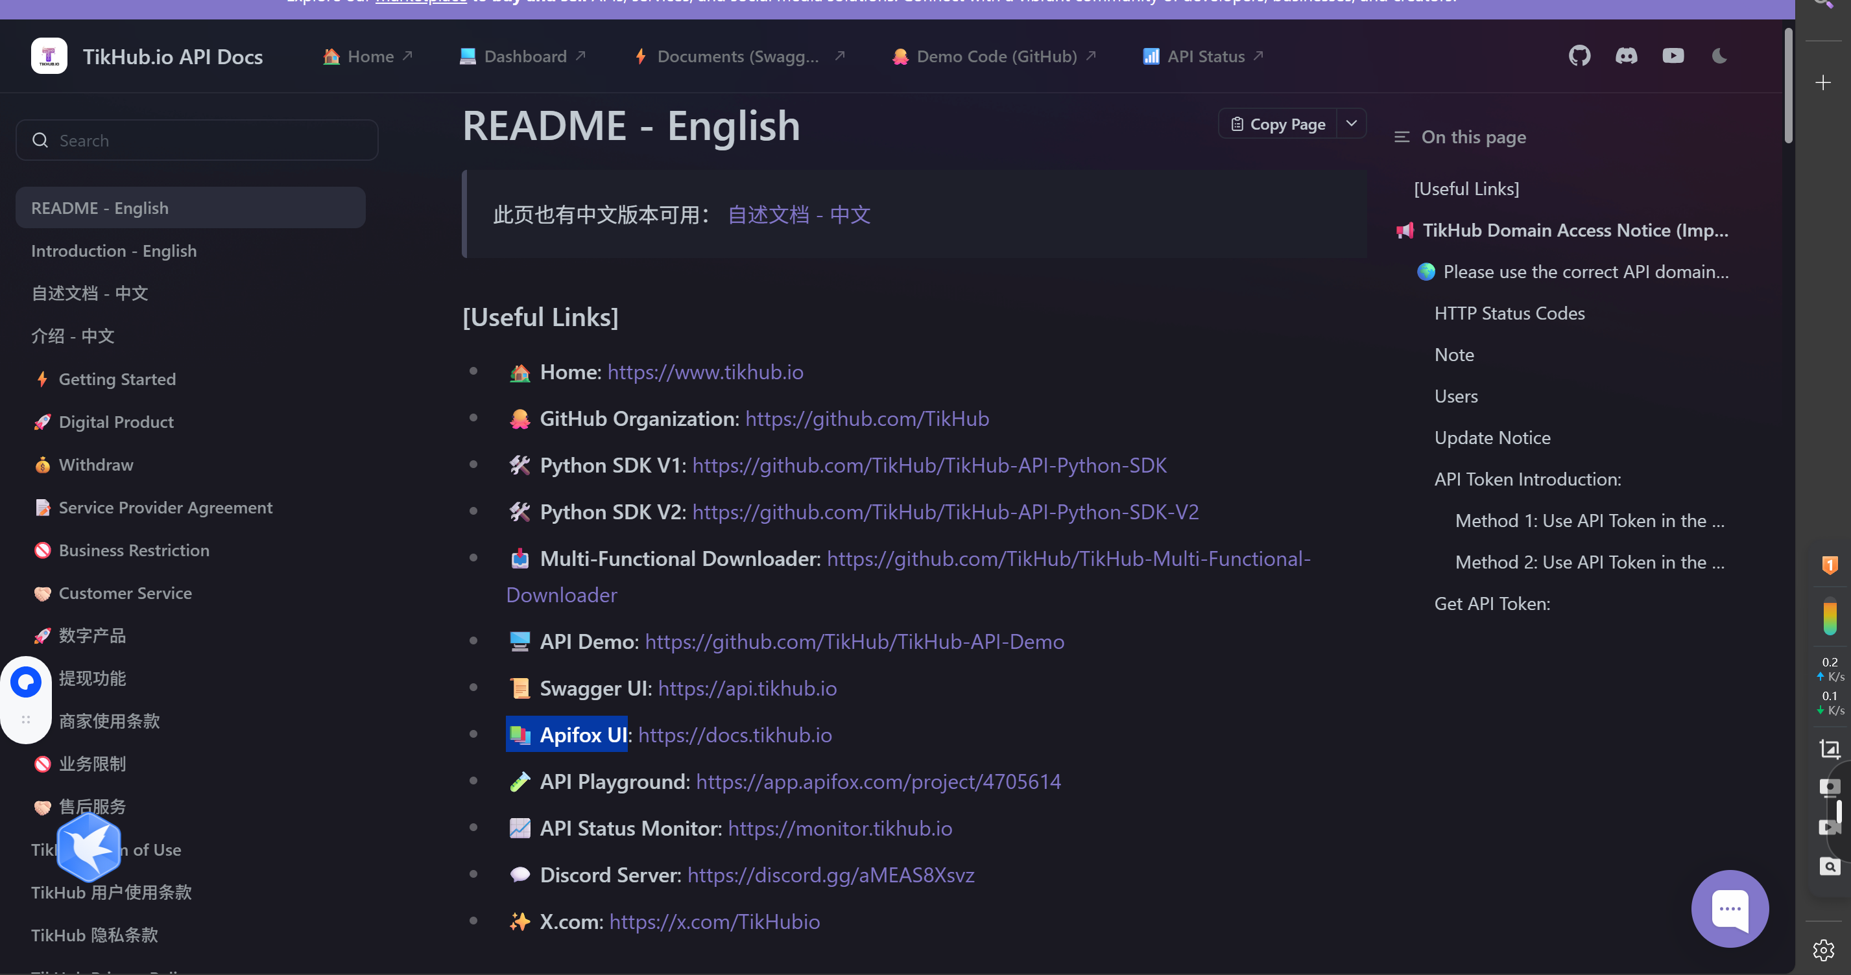Open TikHub 用户使用条款 sidebar page

[x=112, y=893]
